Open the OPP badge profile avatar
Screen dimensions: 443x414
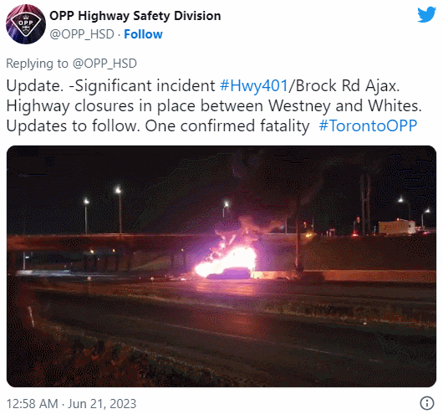pos(25,24)
